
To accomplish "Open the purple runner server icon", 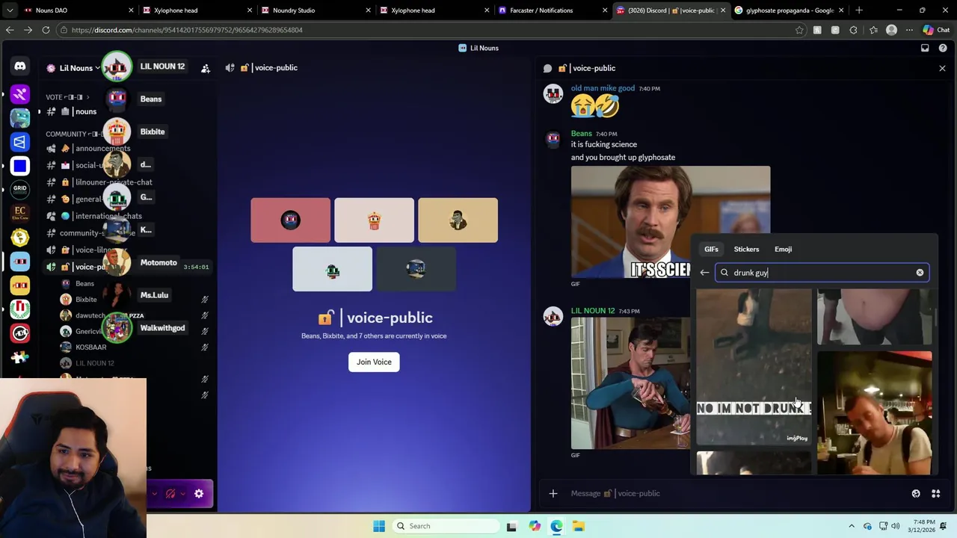I will [x=20, y=93].
